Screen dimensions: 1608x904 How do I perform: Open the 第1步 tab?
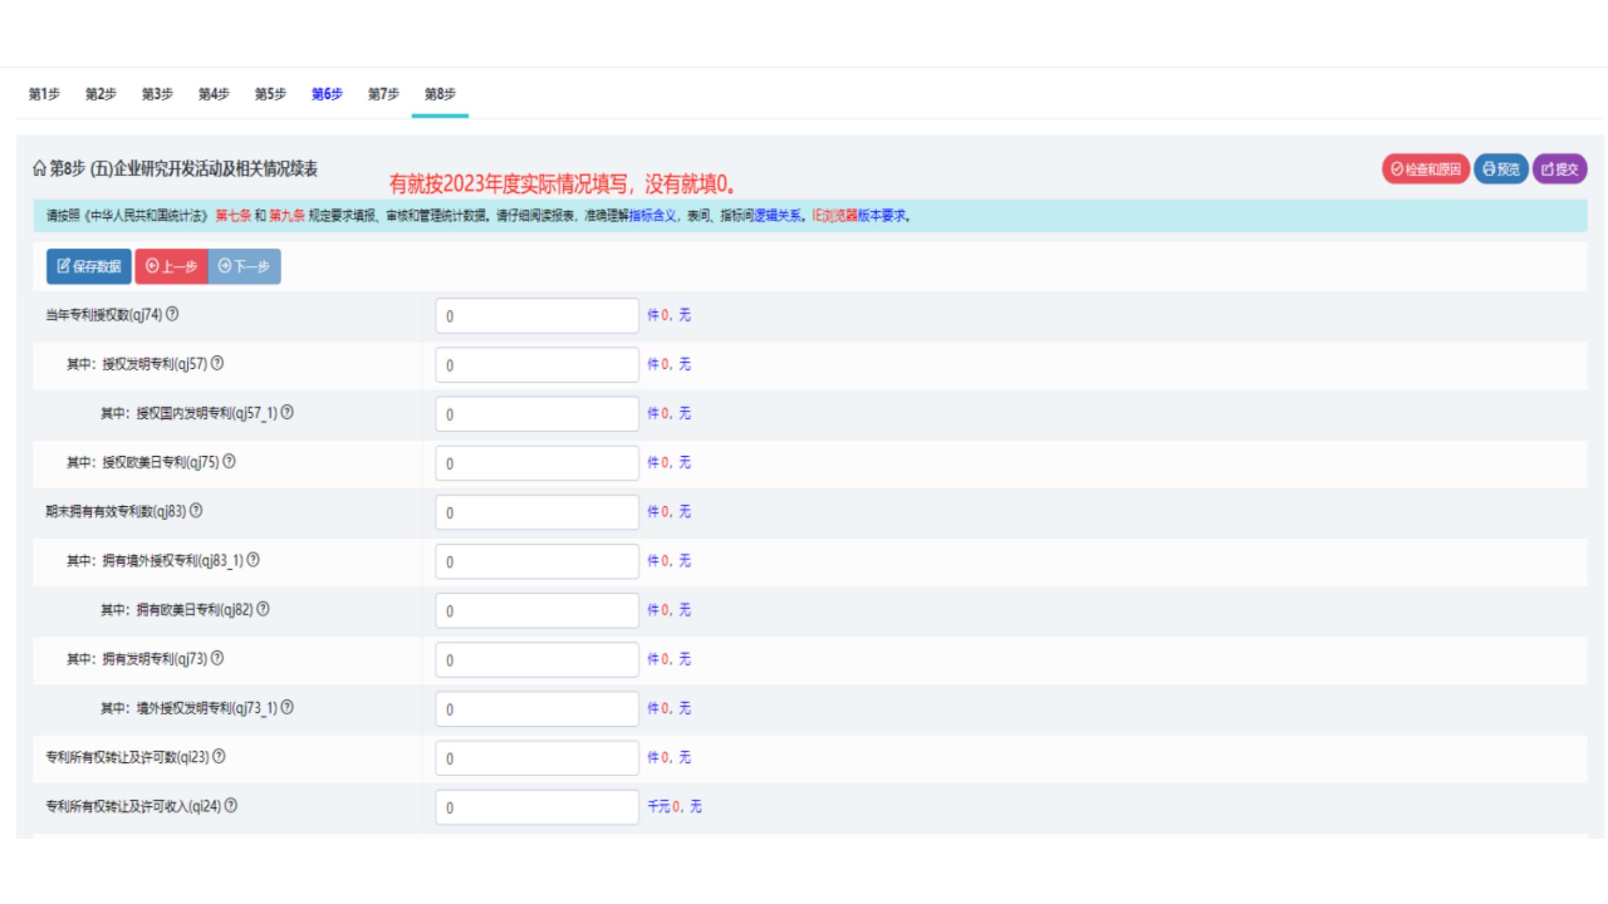(x=45, y=94)
